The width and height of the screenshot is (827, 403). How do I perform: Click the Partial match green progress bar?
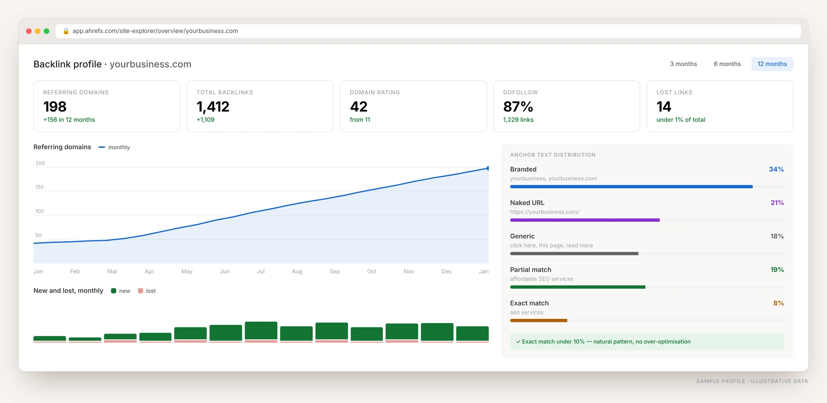coord(647,287)
